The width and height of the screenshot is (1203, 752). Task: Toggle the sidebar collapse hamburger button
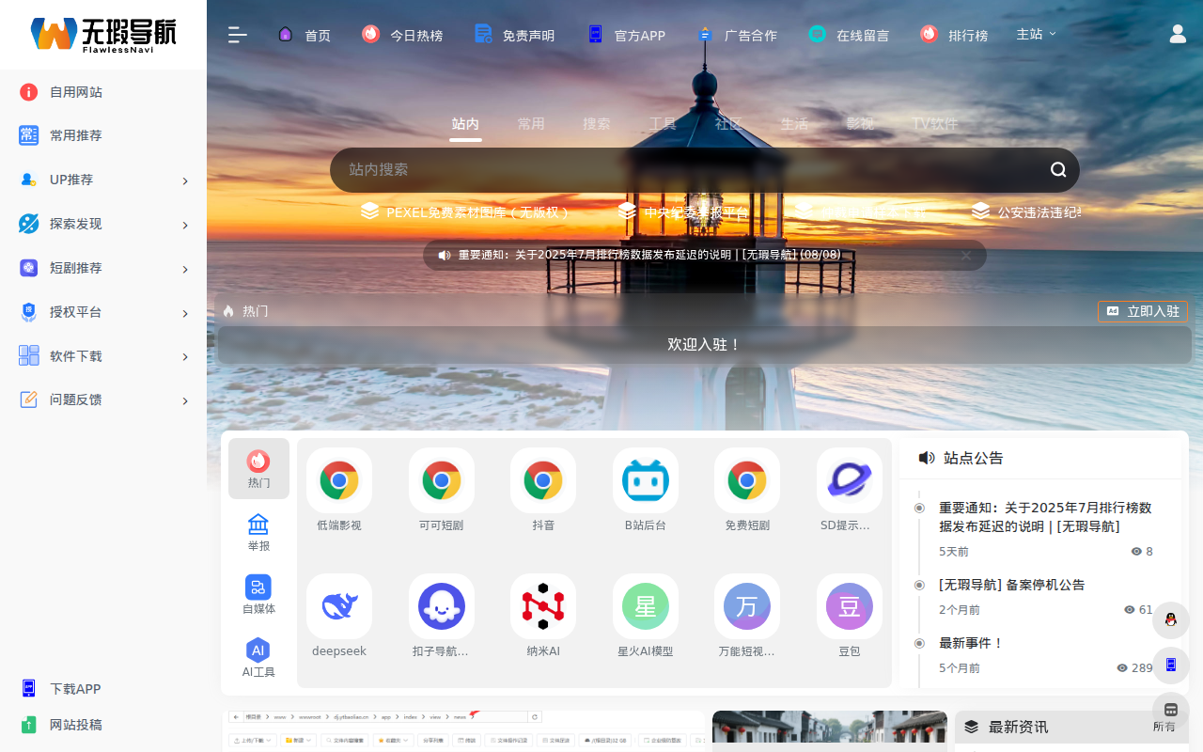(x=238, y=35)
